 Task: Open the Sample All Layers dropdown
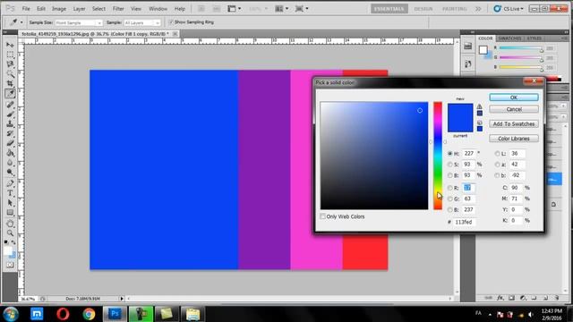coord(142,22)
